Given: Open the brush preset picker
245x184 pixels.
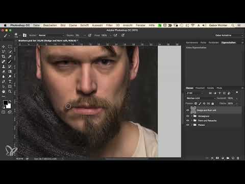Looking at the screenshot, I should 17,35.
